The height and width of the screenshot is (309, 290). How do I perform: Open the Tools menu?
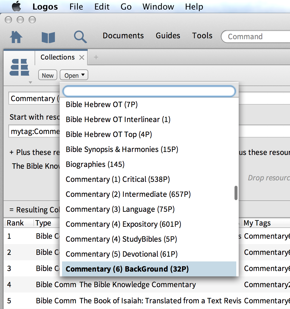tap(202, 36)
